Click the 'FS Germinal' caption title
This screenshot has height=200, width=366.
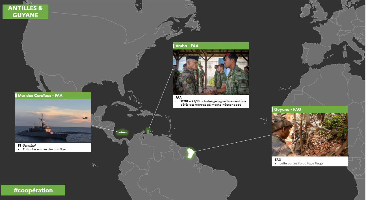tap(27, 145)
